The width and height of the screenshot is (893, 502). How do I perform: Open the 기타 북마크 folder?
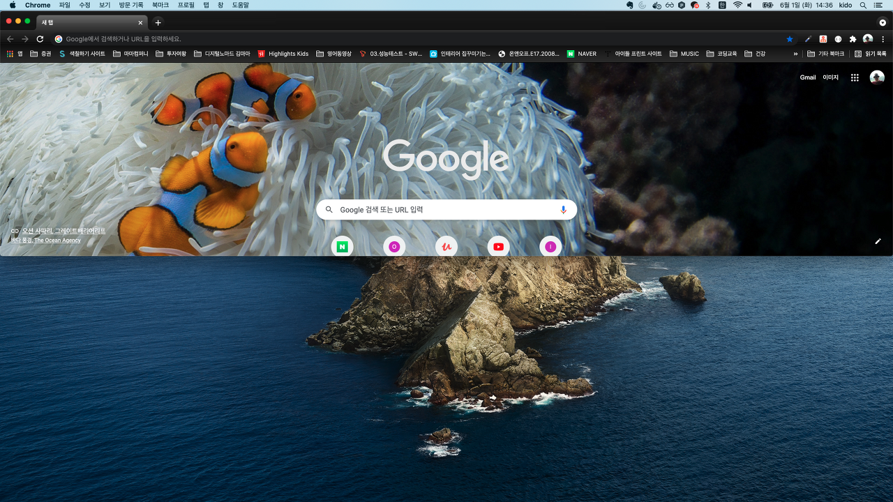[x=825, y=54]
